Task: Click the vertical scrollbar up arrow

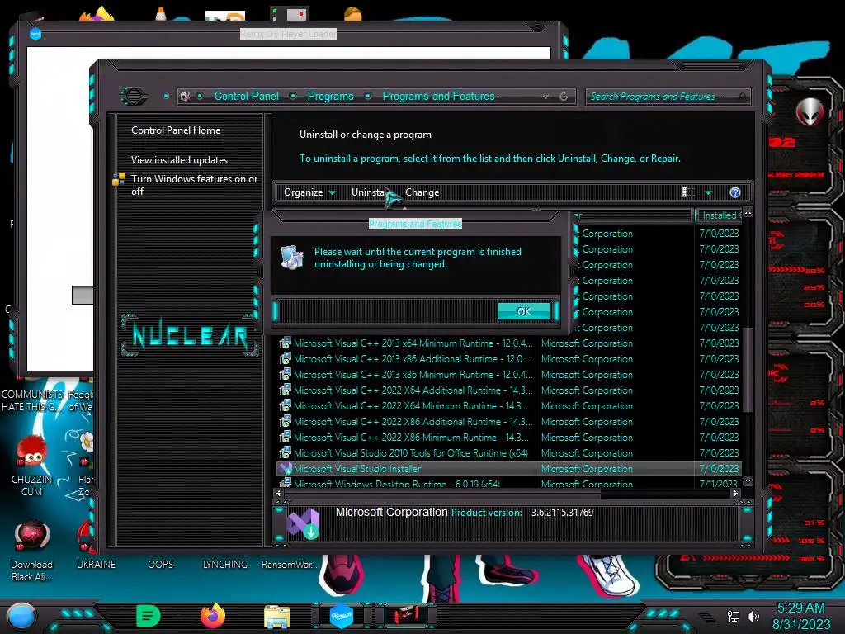Action: [x=748, y=212]
